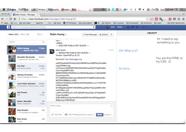The image size is (186, 132).
Task: Open amazingtech bookmark folder
Action: 85,23
